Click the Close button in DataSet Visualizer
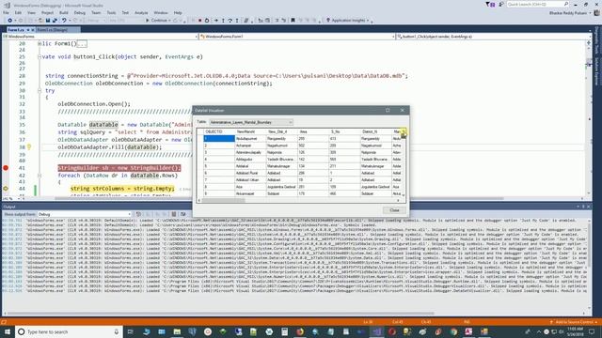The width and height of the screenshot is (602, 338). click(x=394, y=210)
